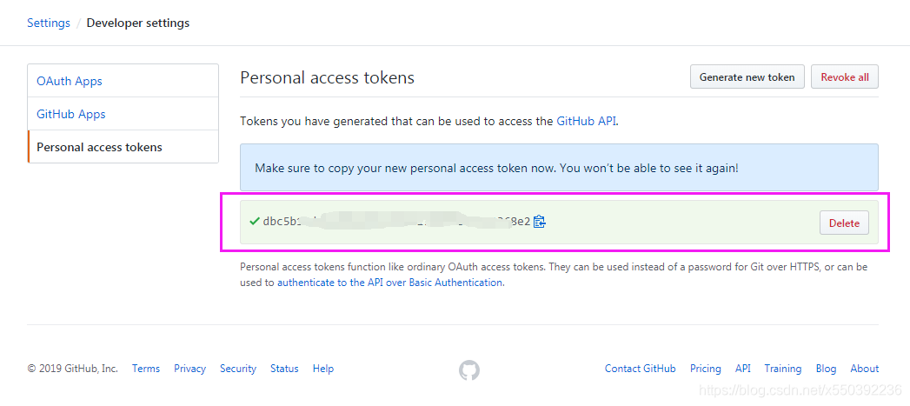Delete the newly created token

[844, 223]
